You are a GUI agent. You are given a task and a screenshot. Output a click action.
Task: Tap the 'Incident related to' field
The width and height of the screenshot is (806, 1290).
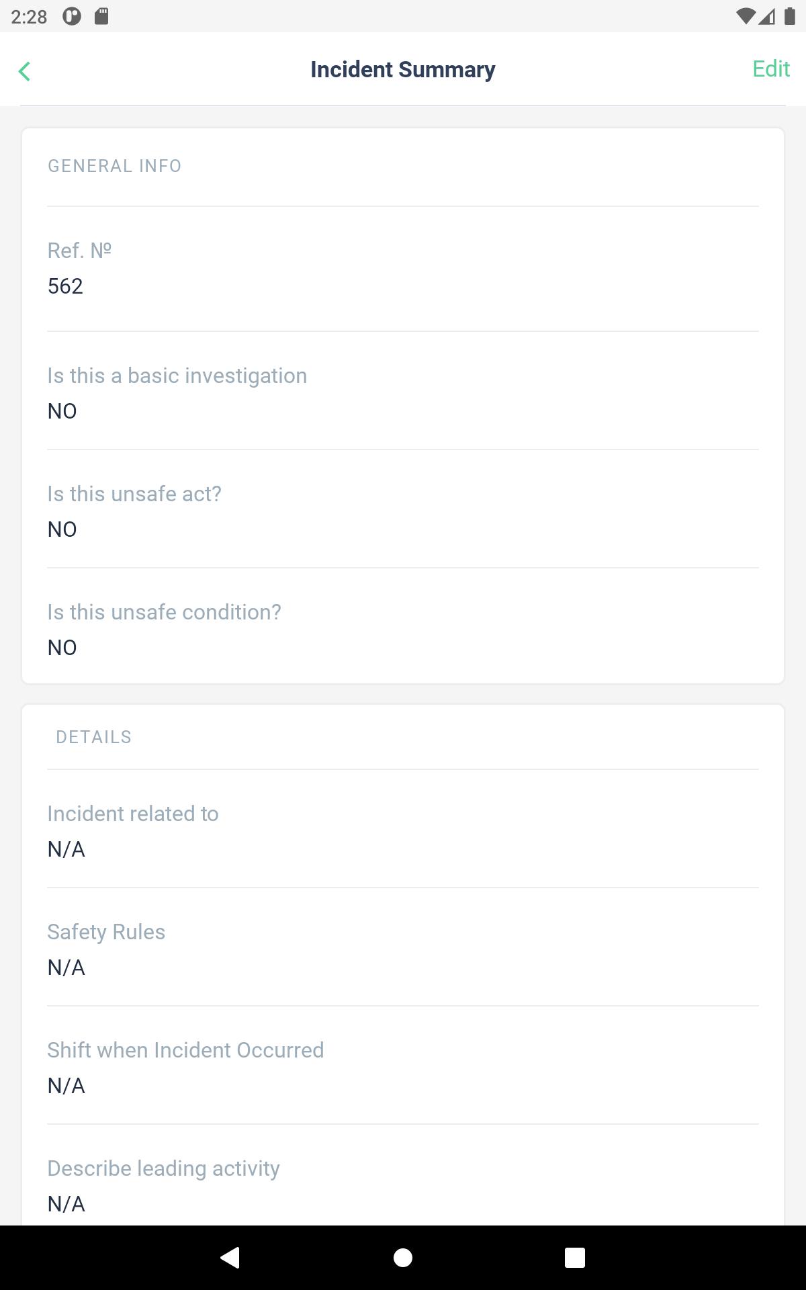403,830
